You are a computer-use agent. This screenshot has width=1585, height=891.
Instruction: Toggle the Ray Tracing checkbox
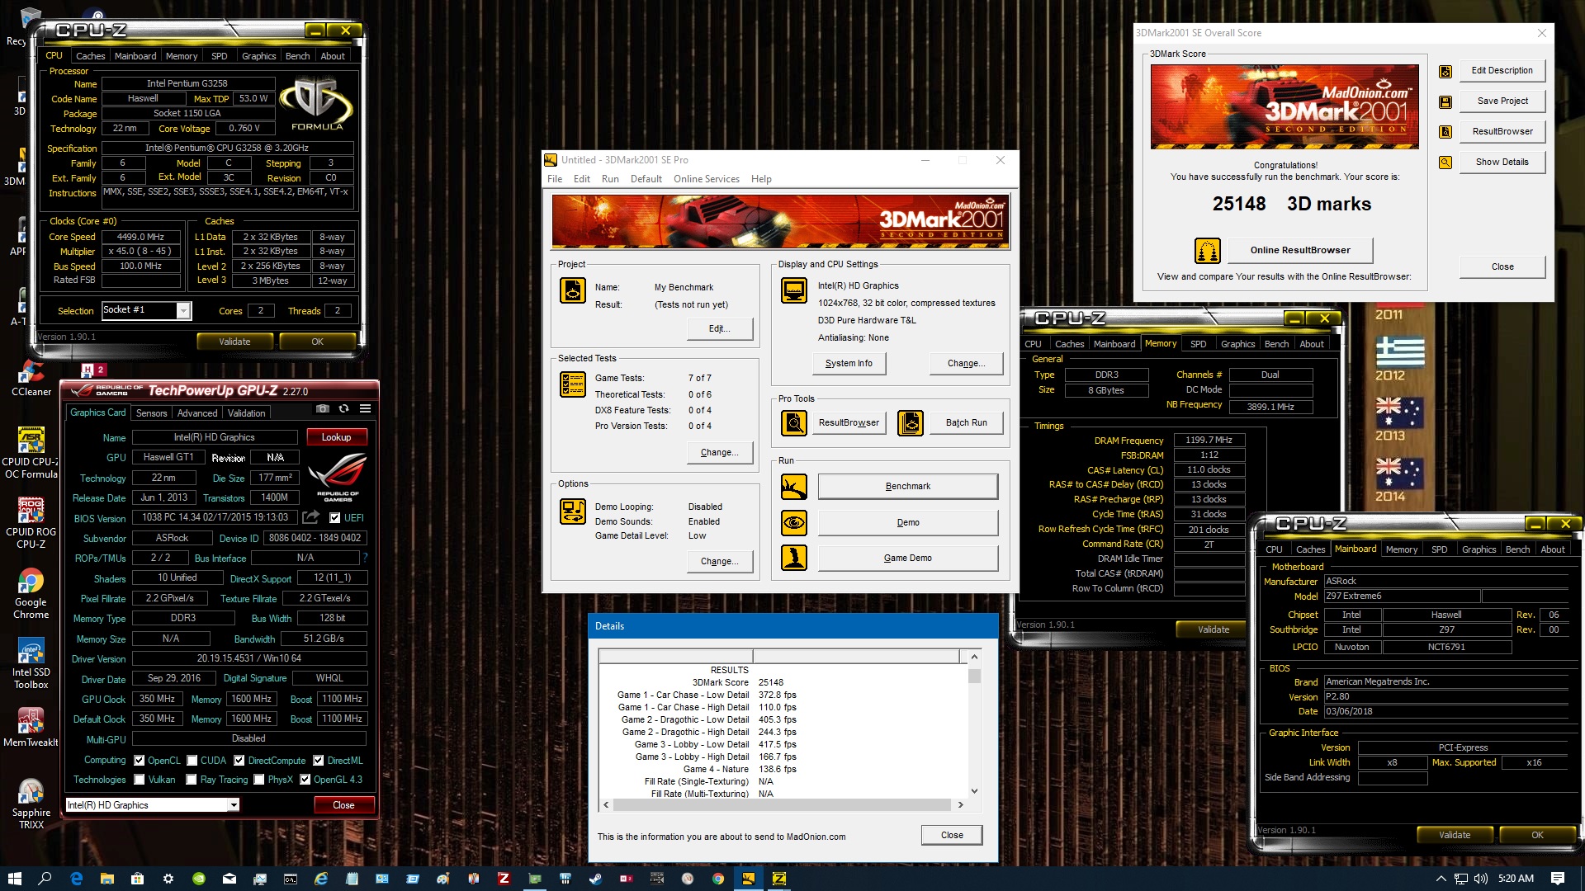[192, 780]
